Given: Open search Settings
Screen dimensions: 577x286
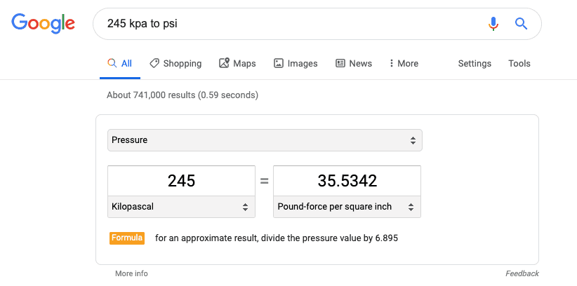Looking at the screenshot, I should [475, 63].
